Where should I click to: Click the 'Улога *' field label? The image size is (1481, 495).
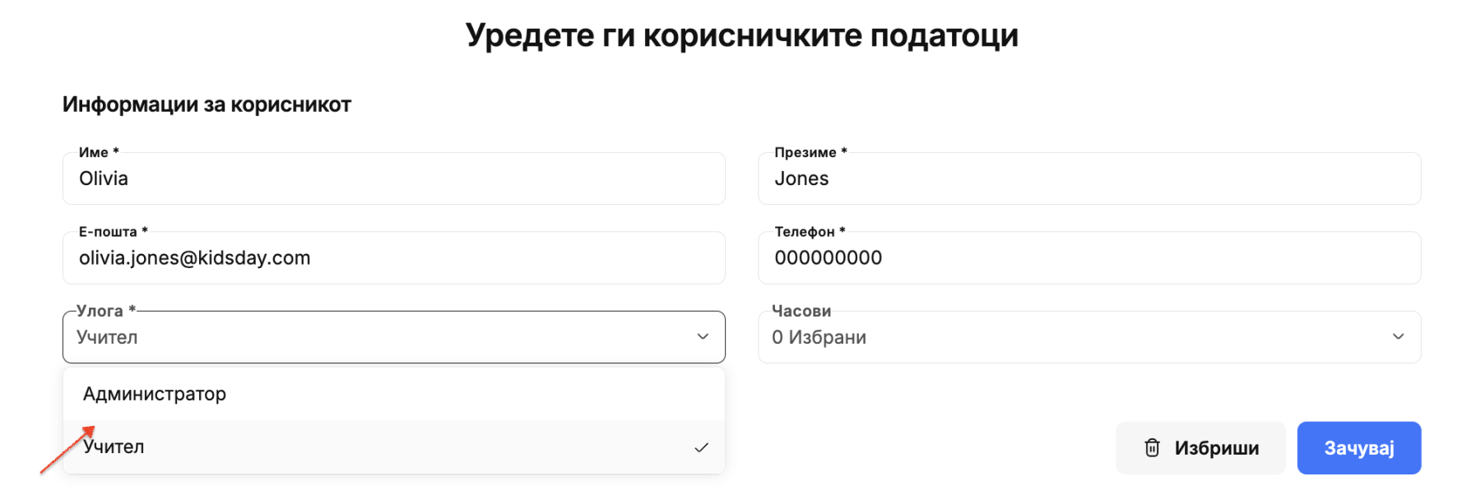[106, 311]
